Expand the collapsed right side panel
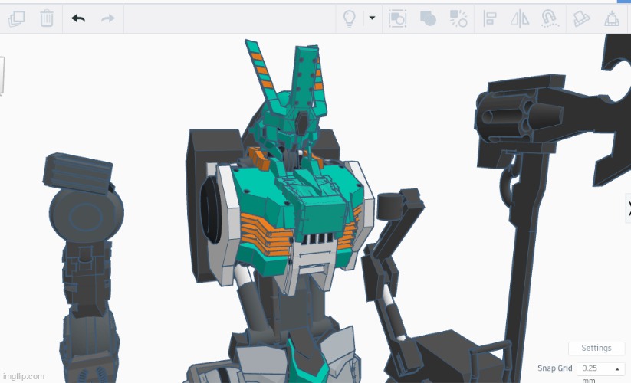This screenshot has width=631, height=383. pyautogui.click(x=628, y=208)
